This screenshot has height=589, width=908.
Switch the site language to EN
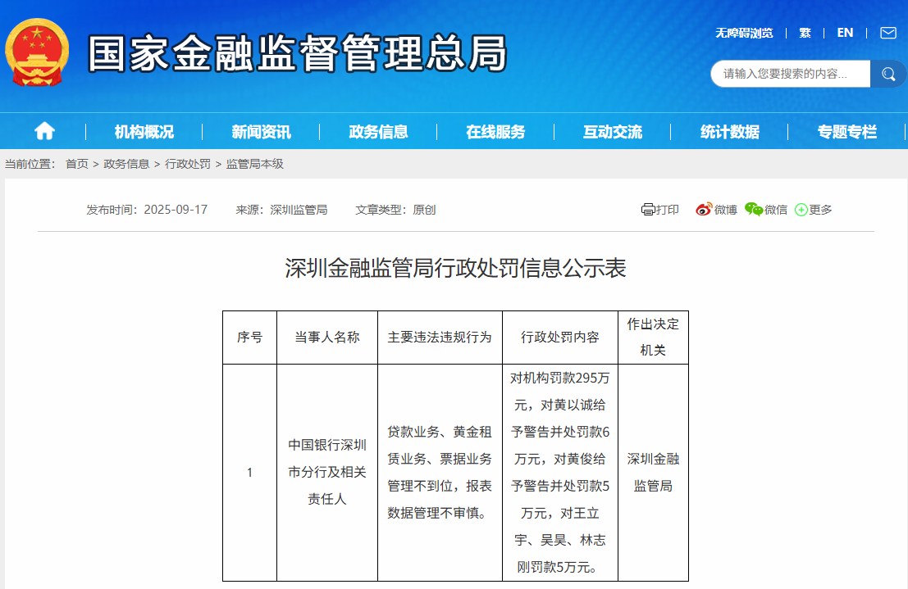pyautogui.click(x=845, y=33)
